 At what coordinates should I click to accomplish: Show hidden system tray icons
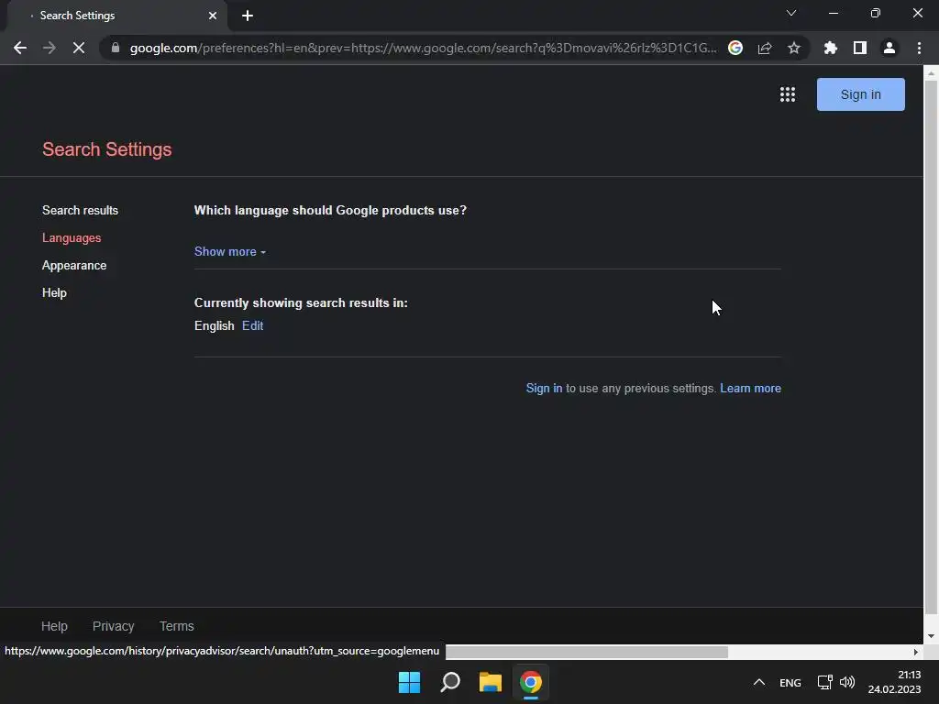(x=758, y=682)
